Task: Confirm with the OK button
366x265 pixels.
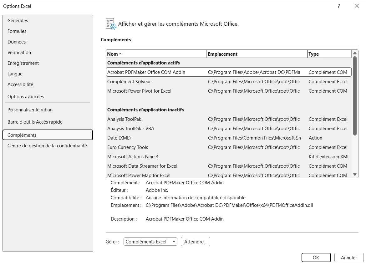Action: pos(316,257)
